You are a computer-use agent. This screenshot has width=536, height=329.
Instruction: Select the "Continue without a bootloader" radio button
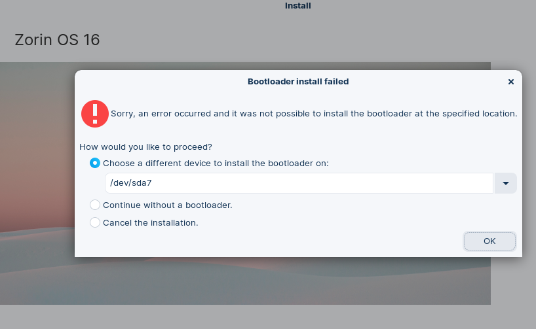[95, 205]
